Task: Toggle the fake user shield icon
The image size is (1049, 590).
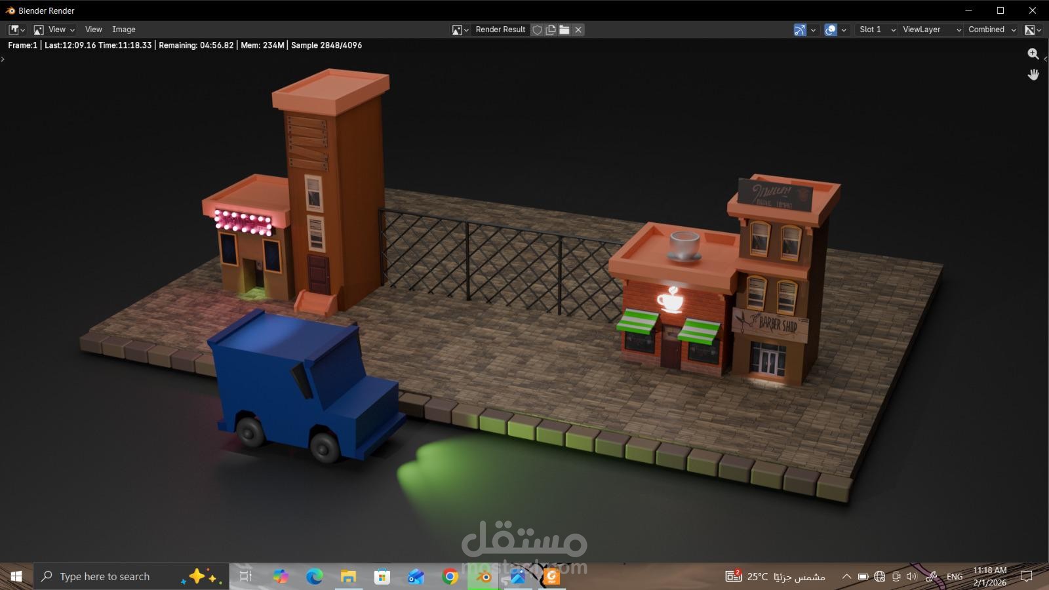Action: [538, 29]
